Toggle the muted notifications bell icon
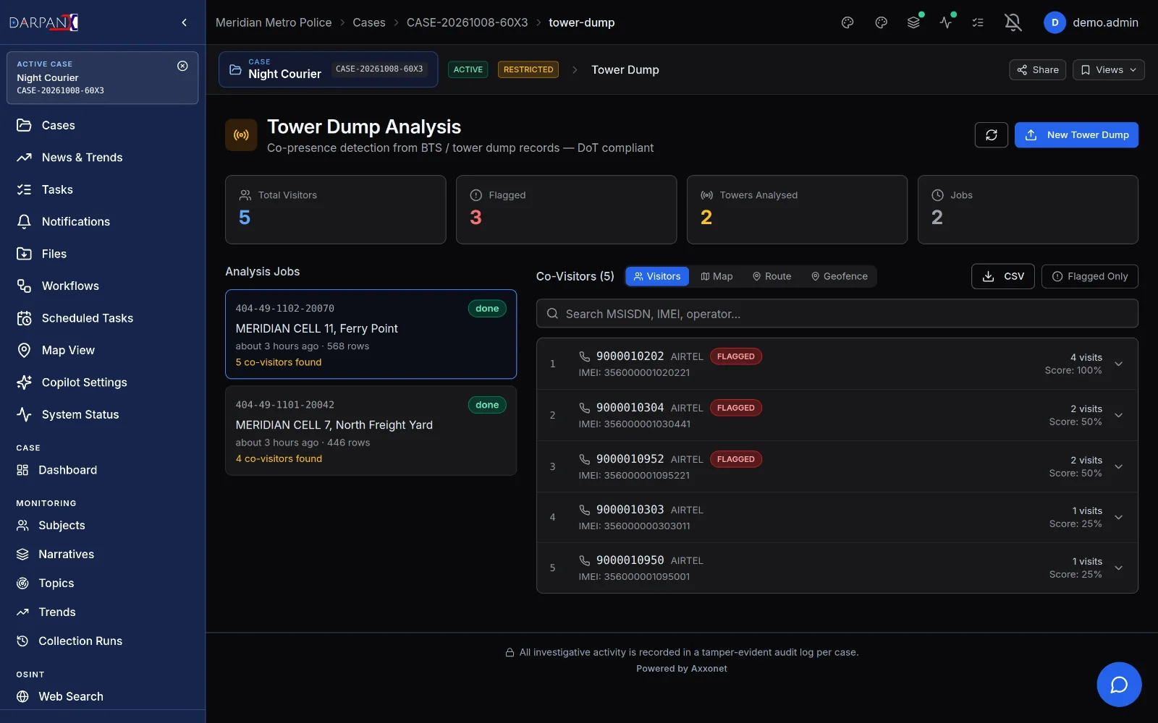The width and height of the screenshot is (1158, 723). click(x=1013, y=22)
